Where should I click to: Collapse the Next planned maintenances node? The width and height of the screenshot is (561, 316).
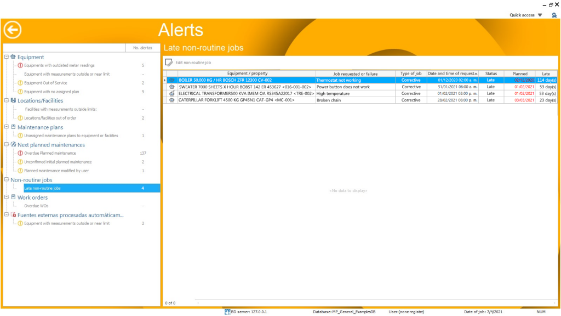[7, 144]
